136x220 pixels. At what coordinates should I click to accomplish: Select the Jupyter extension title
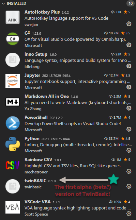[32, 75]
